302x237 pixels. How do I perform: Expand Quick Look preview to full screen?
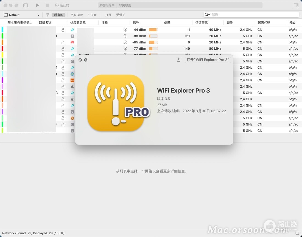[x=86, y=60]
